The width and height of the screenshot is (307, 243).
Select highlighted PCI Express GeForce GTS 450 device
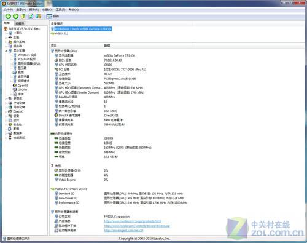pyautogui.click(x=83, y=29)
